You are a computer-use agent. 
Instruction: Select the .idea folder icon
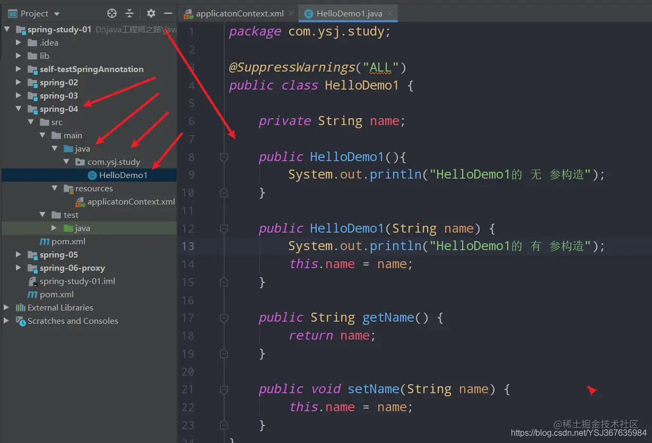[32, 42]
